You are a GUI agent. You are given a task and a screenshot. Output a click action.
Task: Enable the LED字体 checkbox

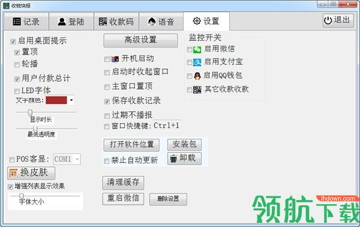[17, 91]
